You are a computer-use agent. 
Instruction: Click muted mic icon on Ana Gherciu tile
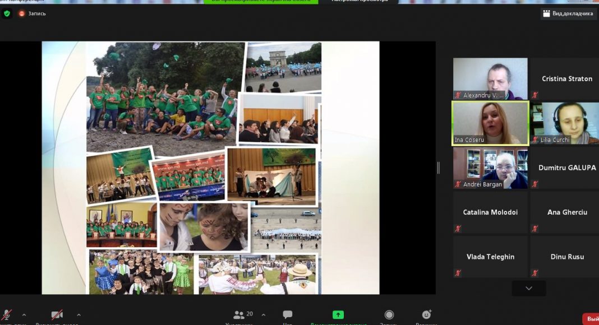coord(535,229)
